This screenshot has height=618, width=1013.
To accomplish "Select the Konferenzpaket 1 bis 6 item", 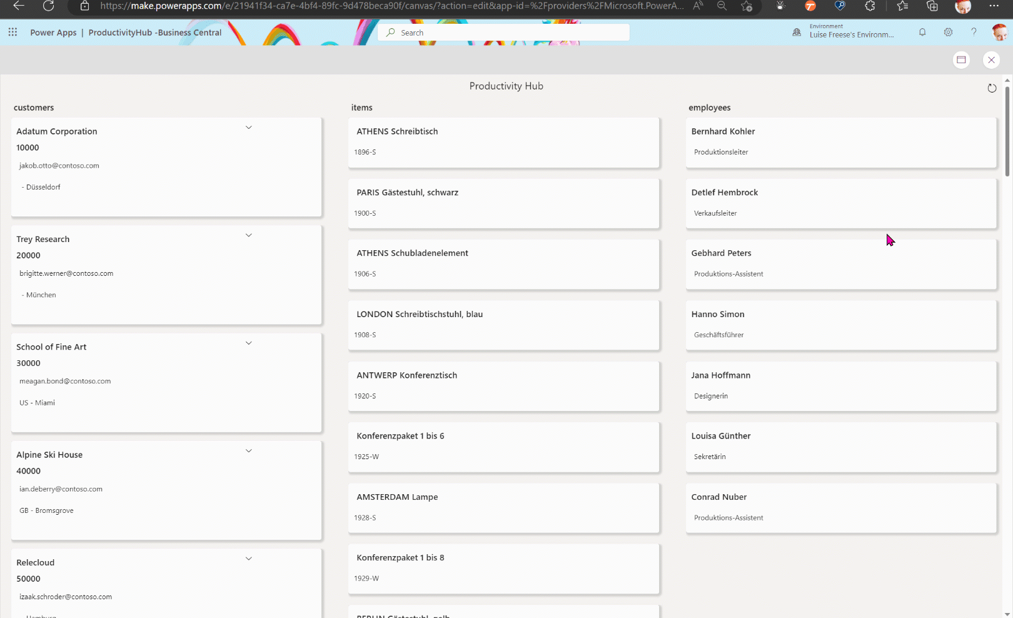I will coord(504,447).
